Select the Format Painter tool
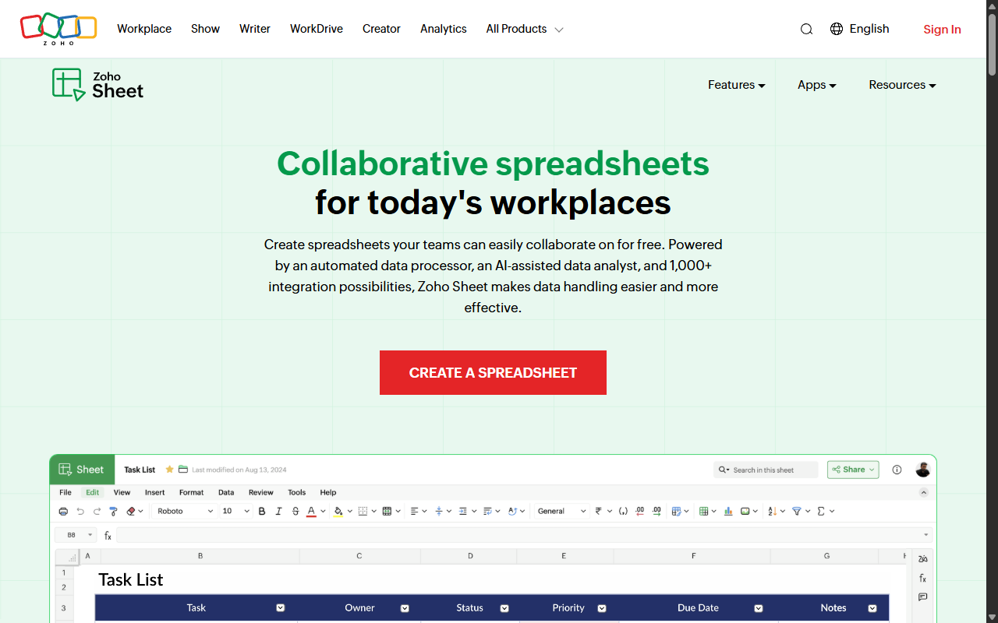 (x=113, y=511)
